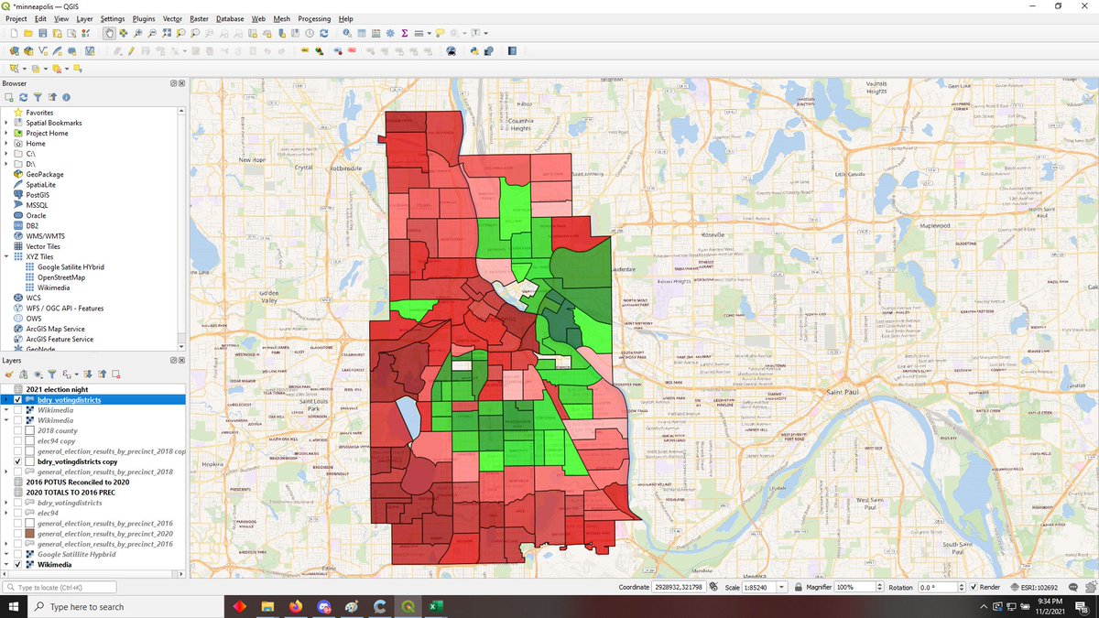
Task: Uncheck bdry_votingdistricts copy layer checkbox
Action: pos(18,462)
